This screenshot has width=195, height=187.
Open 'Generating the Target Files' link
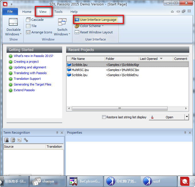(x=32, y=84)
